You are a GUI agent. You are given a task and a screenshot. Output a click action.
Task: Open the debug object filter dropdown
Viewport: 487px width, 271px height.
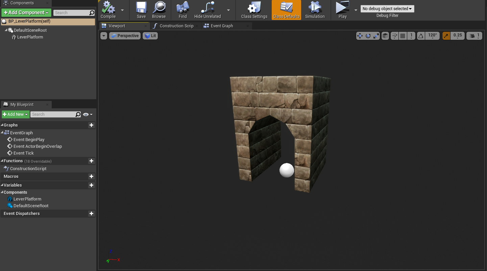(387, 9)
